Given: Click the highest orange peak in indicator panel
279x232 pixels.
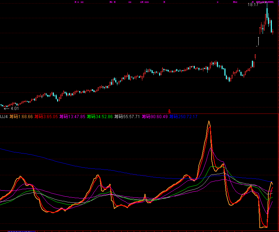Looking at the screenshot, I should click(209, 122).
